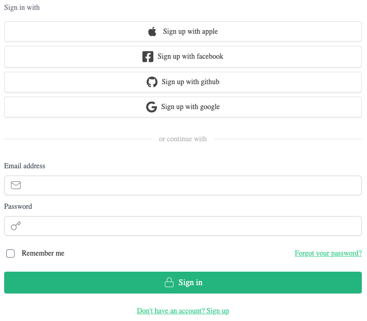Image resolution: width=367 pixels, height=321 pixels.
Task: Click the GitHub octocat icon
Action: click(x=152, y=82)
